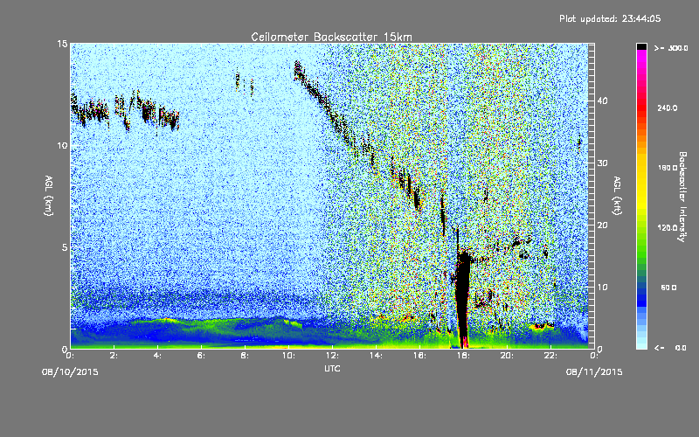Click the "Ceilometer Backscatter 15km" plot title
The image size is (699, 437).
[331, 37]
